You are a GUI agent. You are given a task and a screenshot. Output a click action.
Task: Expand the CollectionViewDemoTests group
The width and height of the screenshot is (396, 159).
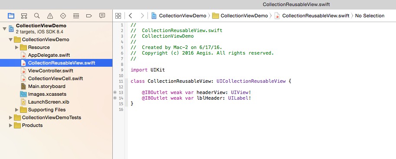pyautogui.click(x=10, y=117)
